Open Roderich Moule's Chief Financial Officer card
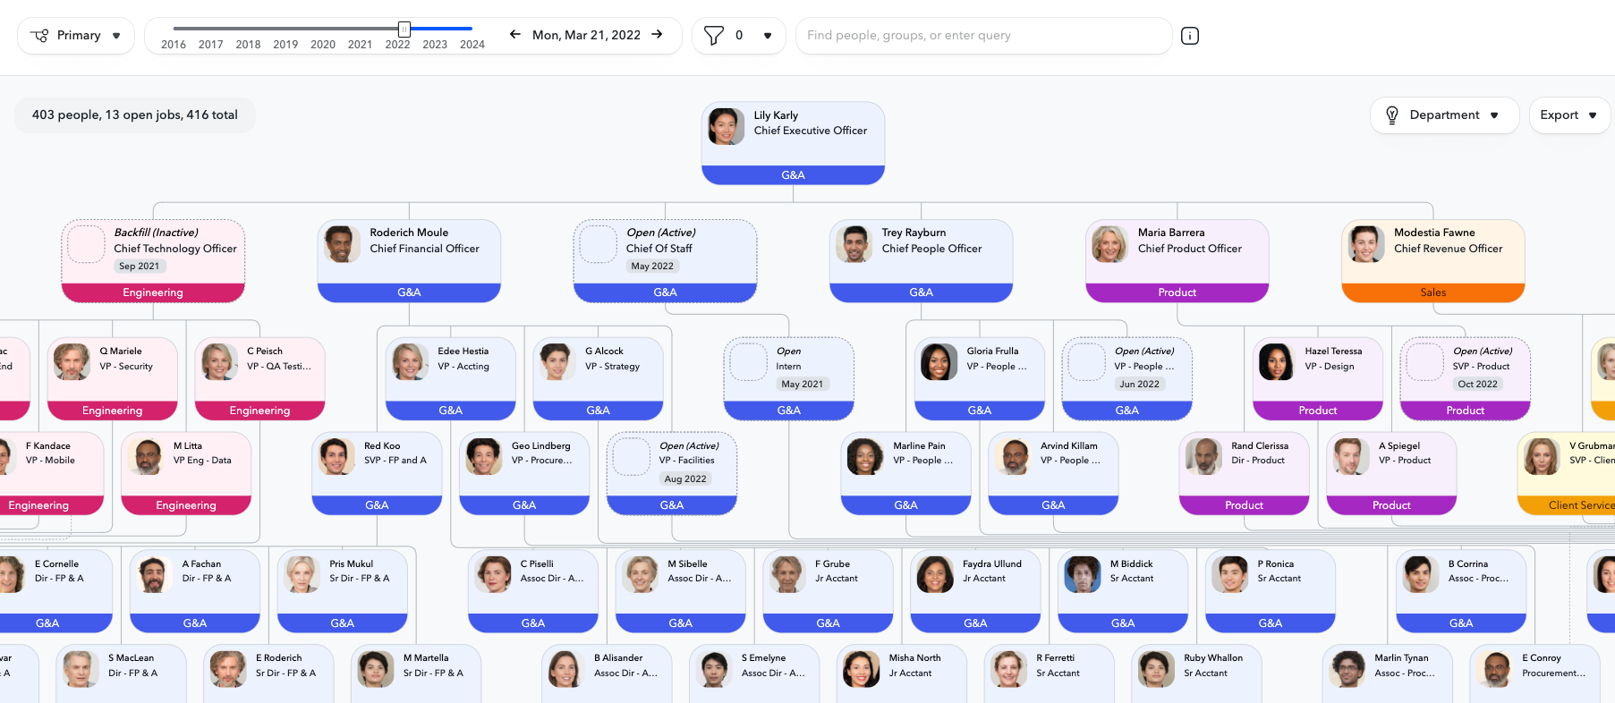The image size is (1615, 703). [x=409, y=251]
